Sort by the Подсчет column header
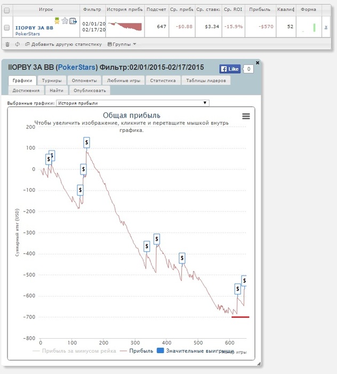The width and height of the screenshot is (337, 374). click(x=156, y=10)
